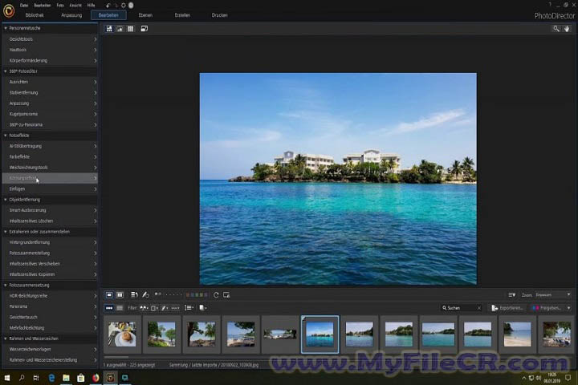Select the hand pan tool
The image size is (578, 385).
click(567, 29)
